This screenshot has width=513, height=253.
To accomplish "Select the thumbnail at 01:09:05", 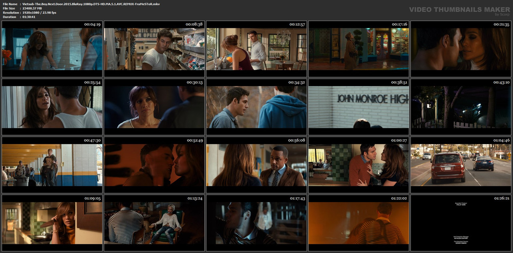I will (x=52, y=223).
